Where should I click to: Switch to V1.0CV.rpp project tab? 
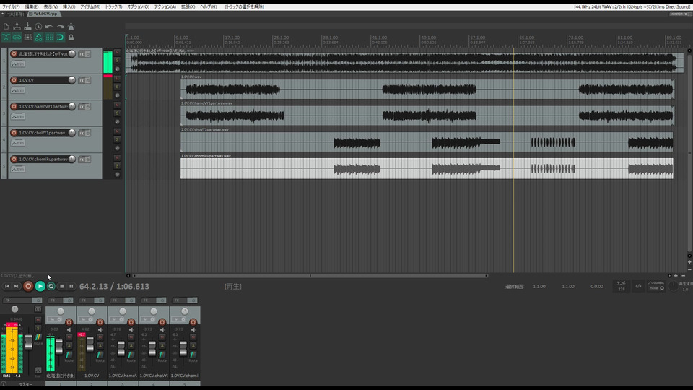coord(43,14)
